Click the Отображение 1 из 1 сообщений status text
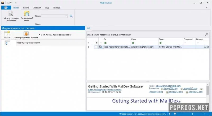The height and width of the screenshot is (116, 212). tap(143, 114)
